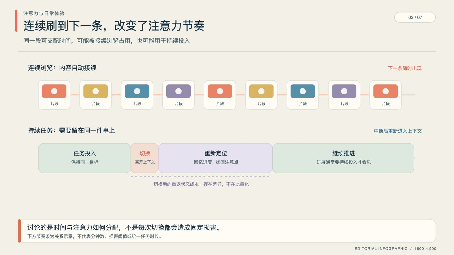Viewport: 454px width, 255px height.
Task: Click the footer text EDITORIAL INFOGRAPHIC
Action: (381, 248)
